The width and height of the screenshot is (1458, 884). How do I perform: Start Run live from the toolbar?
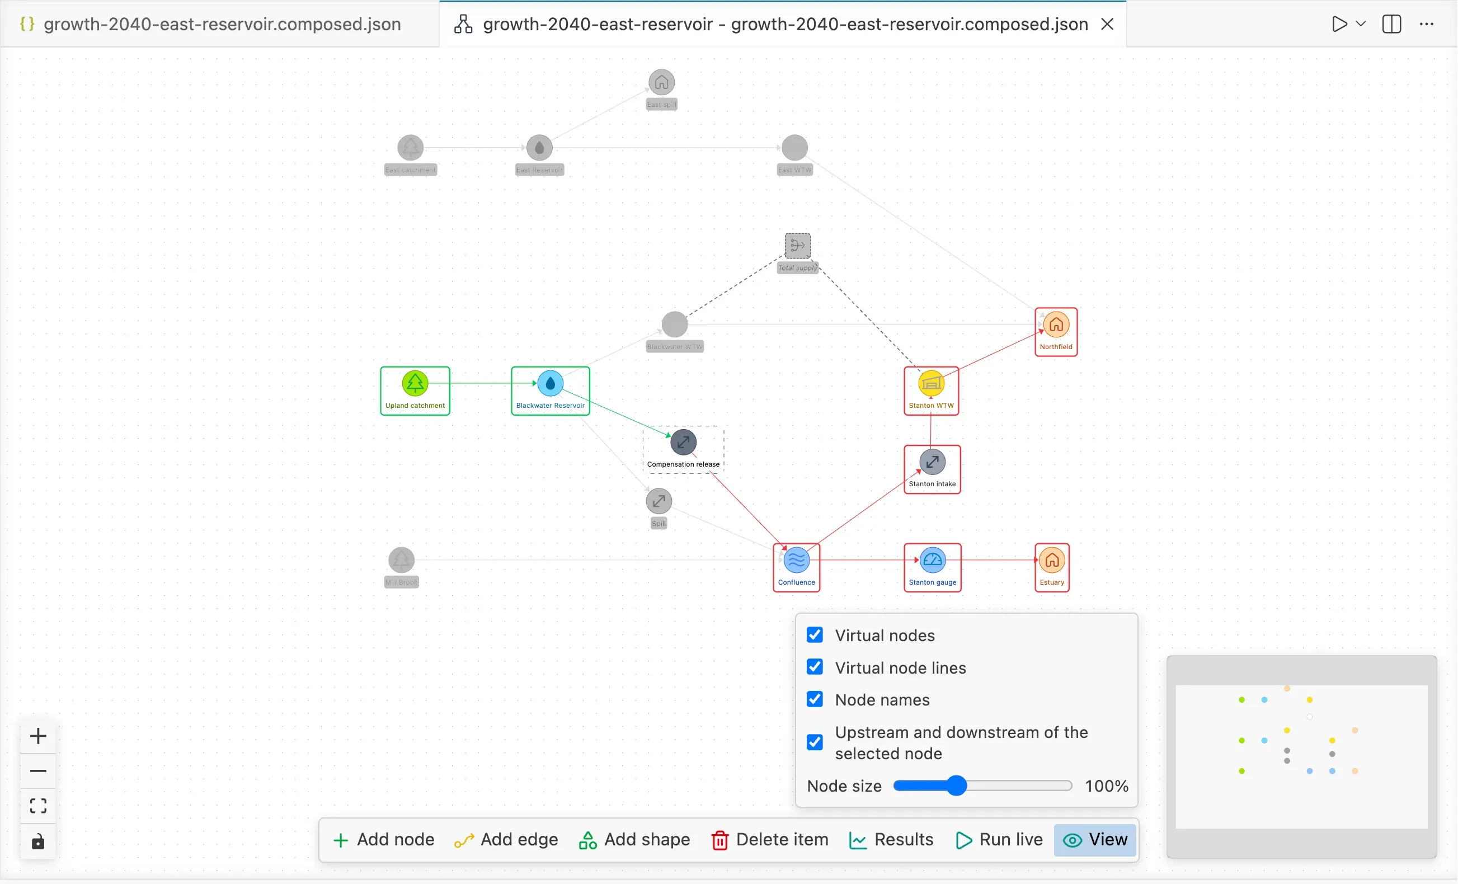[999, 840]
